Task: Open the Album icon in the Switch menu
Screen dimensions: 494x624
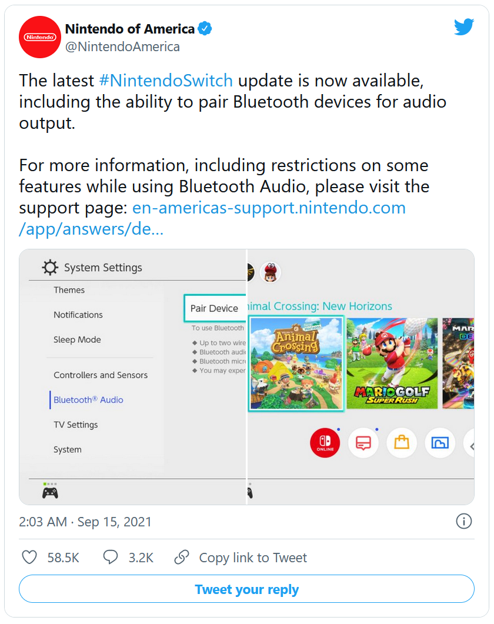Action: (440, 442)
